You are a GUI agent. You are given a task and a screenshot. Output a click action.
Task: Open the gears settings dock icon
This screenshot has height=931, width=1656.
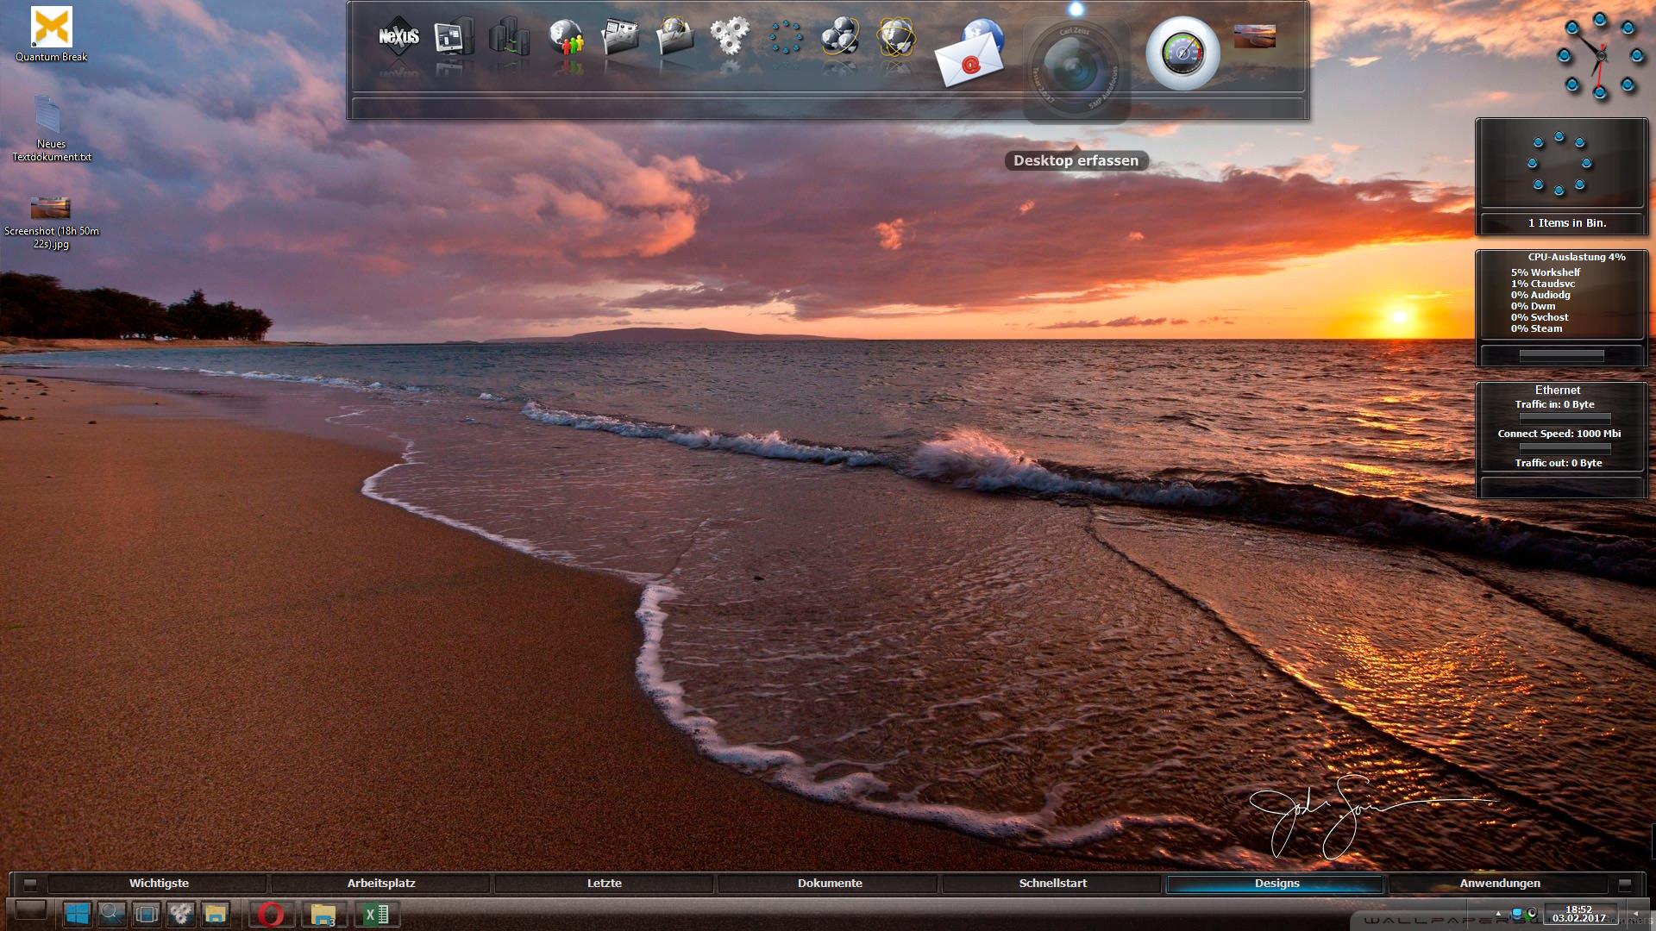click(730, 36)
